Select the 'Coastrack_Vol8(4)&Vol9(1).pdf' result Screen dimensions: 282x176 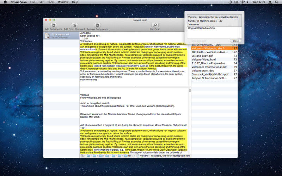coord(214,74)
